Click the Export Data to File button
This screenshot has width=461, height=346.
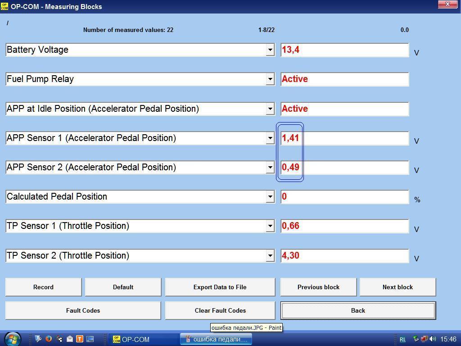click(x=220, y=287)
